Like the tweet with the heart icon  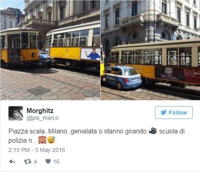[48, 162]
